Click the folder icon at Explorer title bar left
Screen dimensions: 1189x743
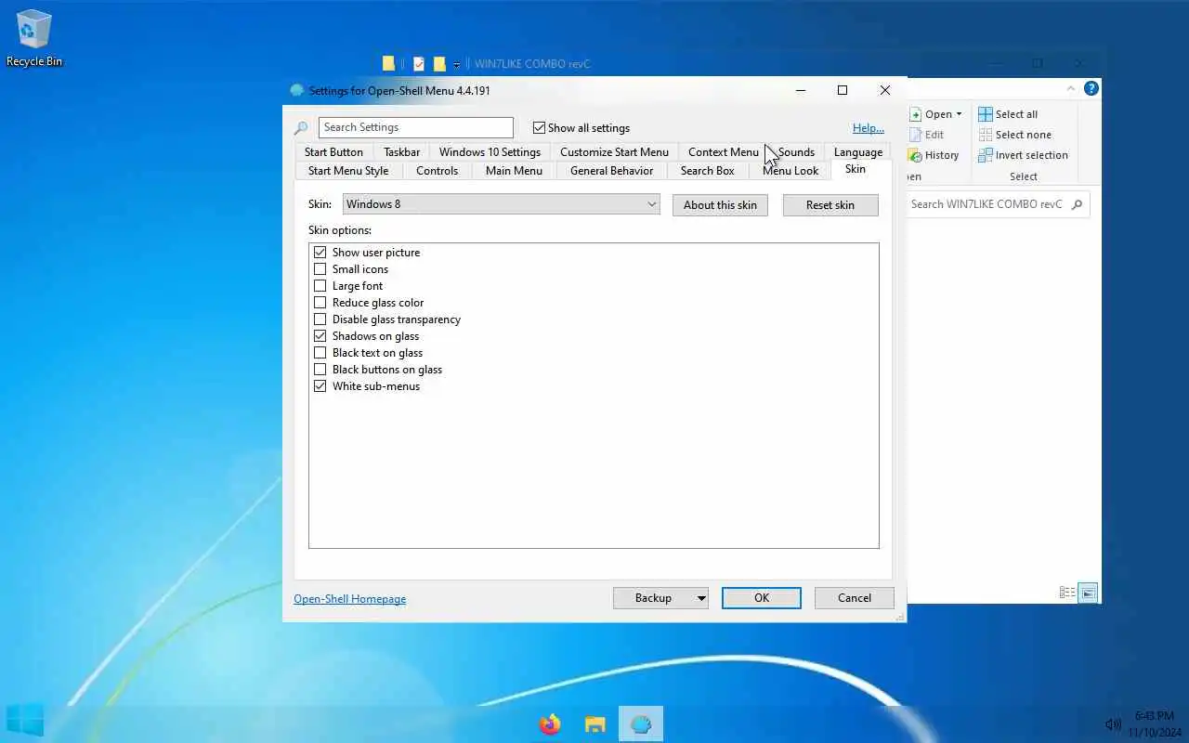pos(388,64)
